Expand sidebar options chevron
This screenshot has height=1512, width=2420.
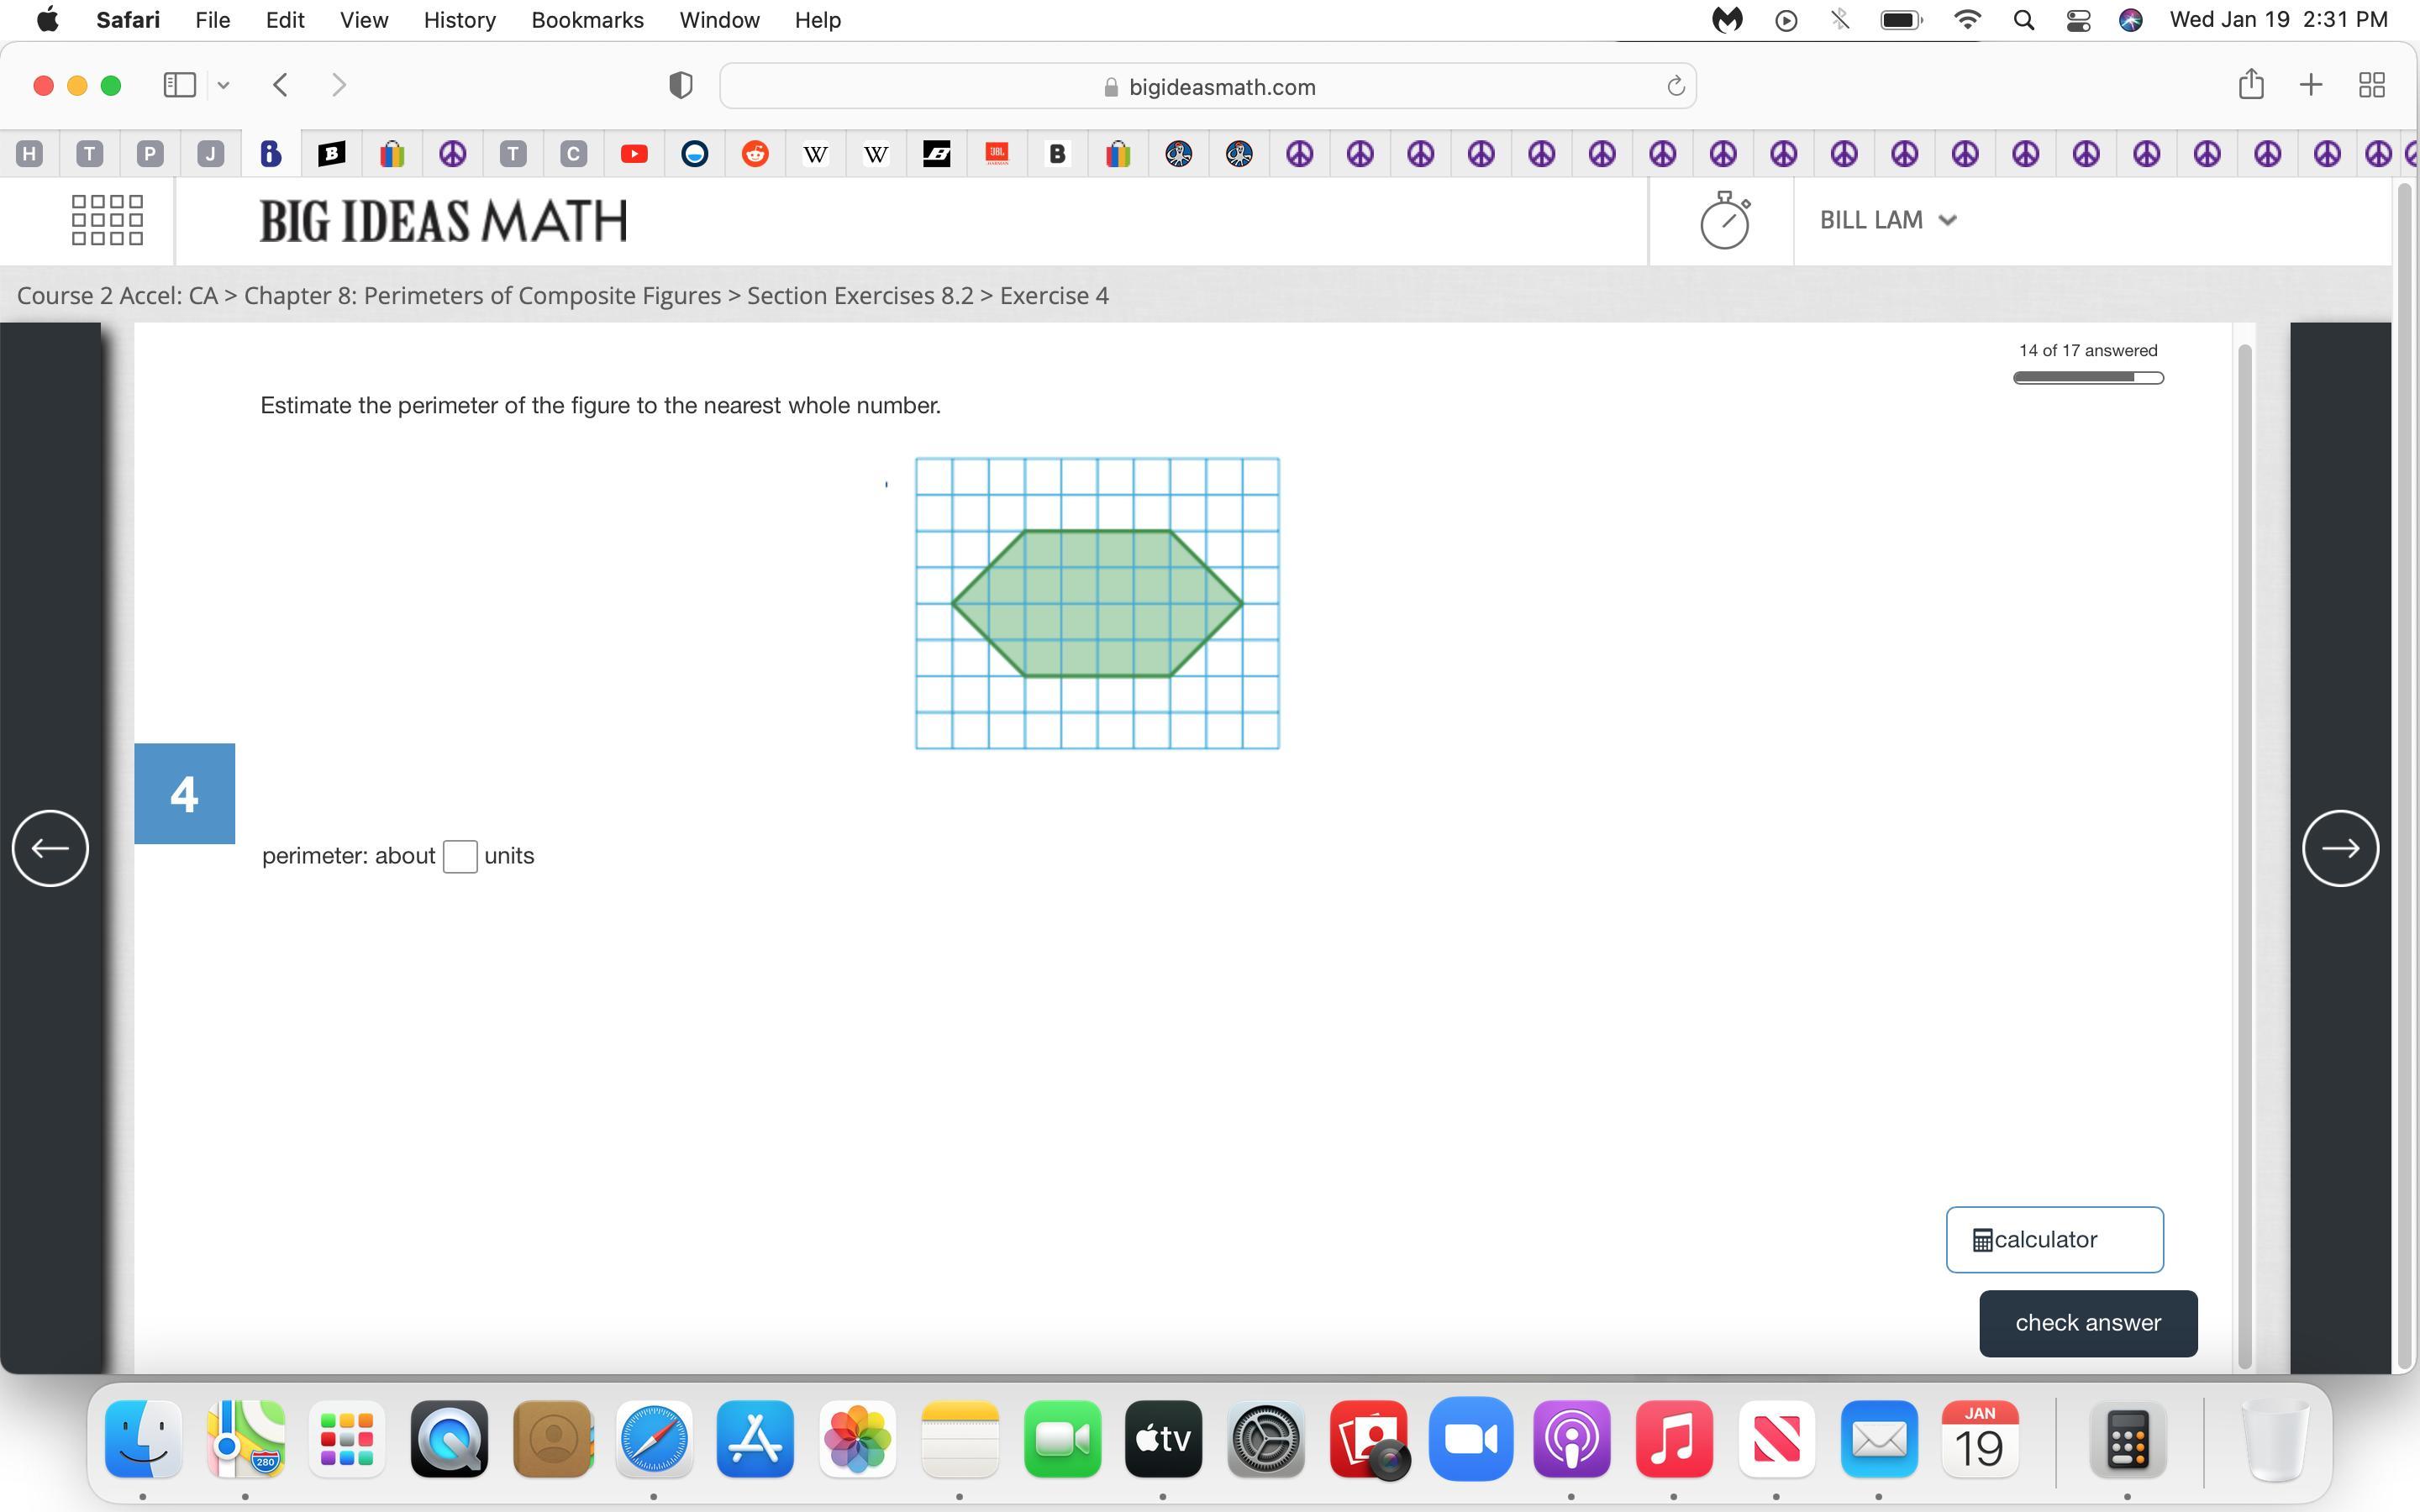224,85
